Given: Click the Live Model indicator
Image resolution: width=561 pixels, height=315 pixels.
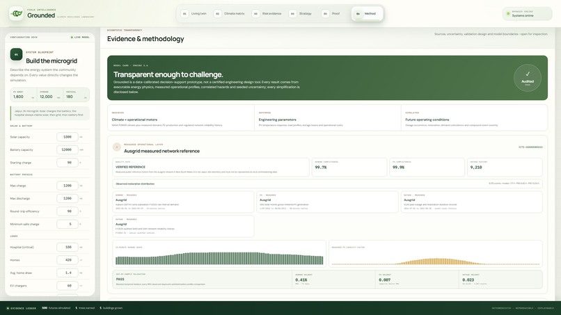Looking at the screenshot, I should (x=80, y=37).
